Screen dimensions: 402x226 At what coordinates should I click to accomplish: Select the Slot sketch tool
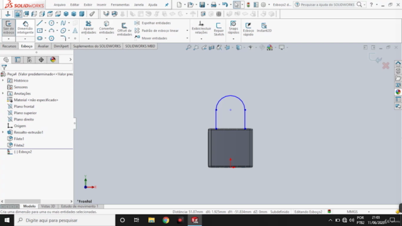[x=40, y=38]
